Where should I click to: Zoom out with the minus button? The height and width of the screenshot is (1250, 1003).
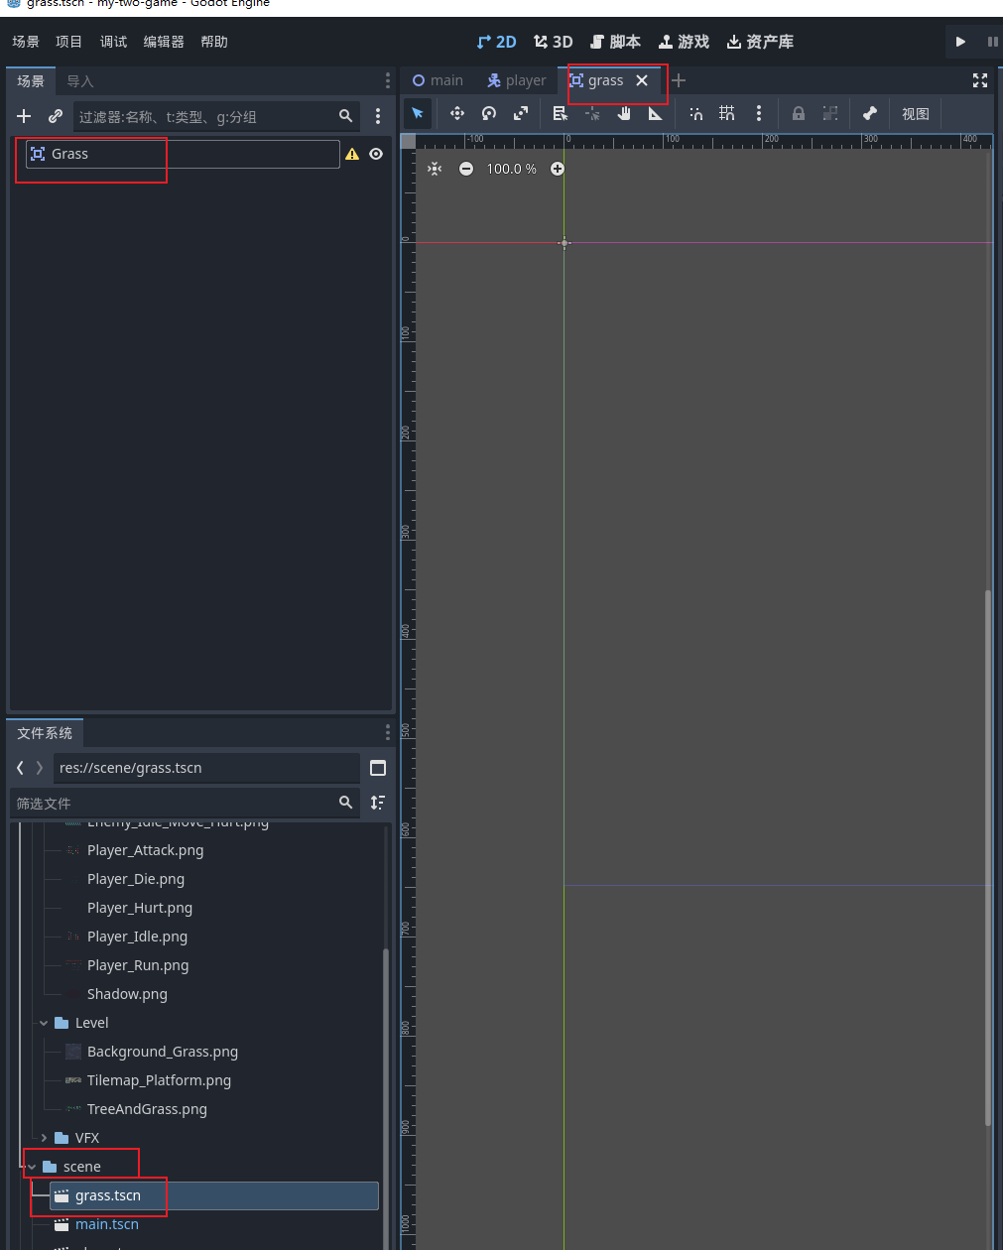tap(466, 169)
